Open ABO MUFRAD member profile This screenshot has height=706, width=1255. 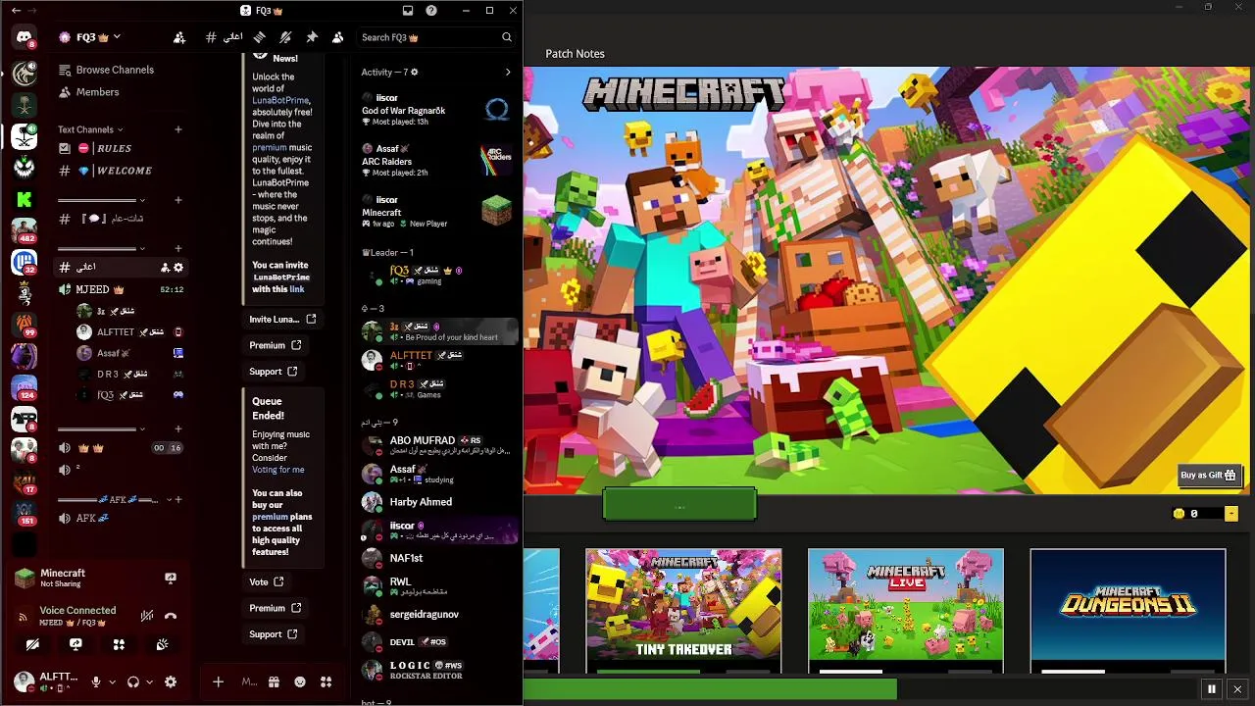coord(437,445)
